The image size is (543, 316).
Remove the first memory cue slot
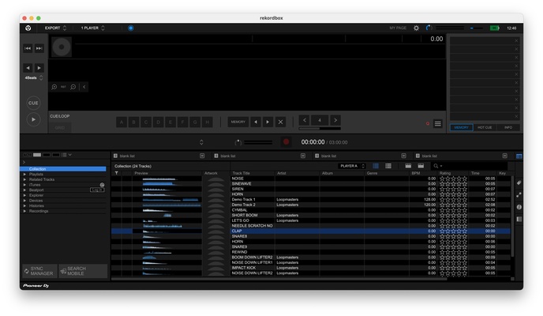point(516,41)
